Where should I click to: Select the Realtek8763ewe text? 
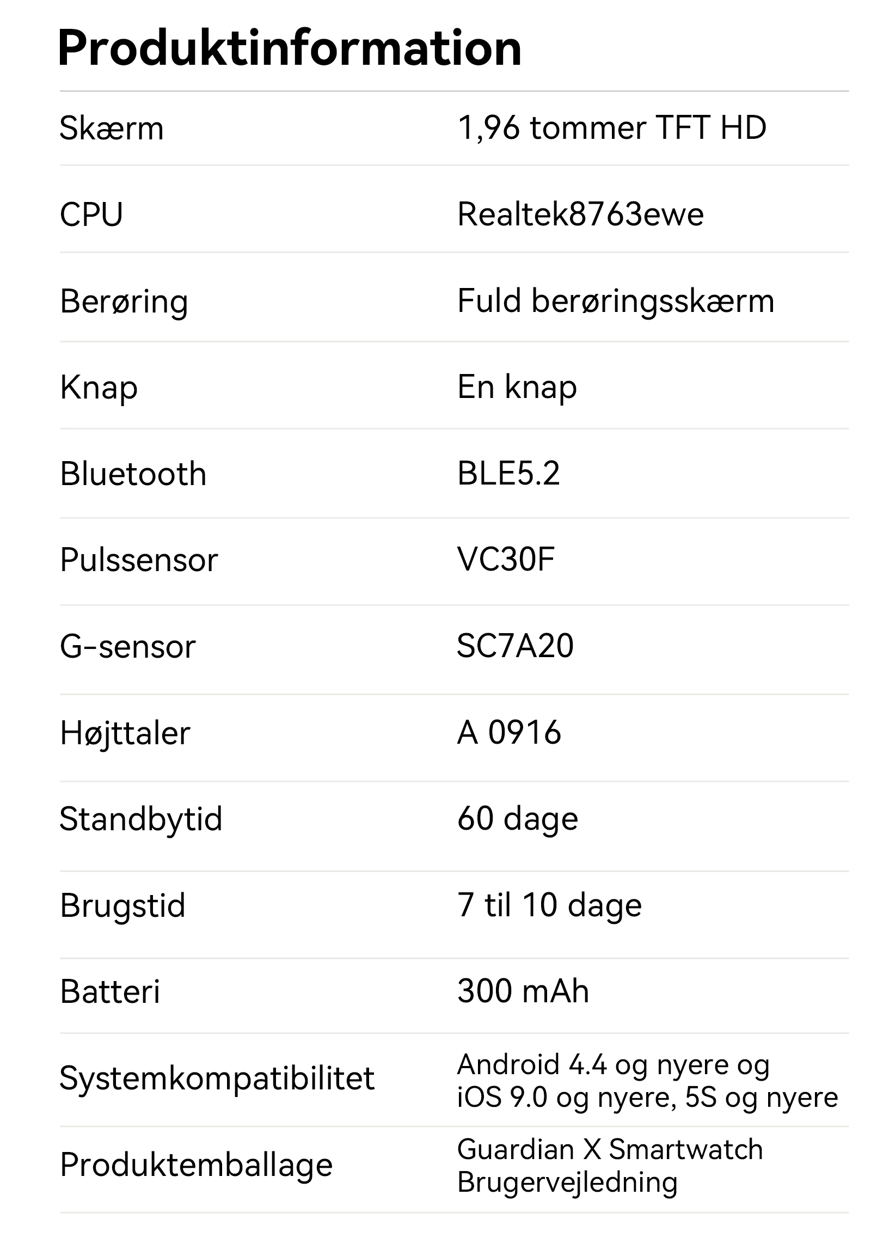(x=580, y=214)
